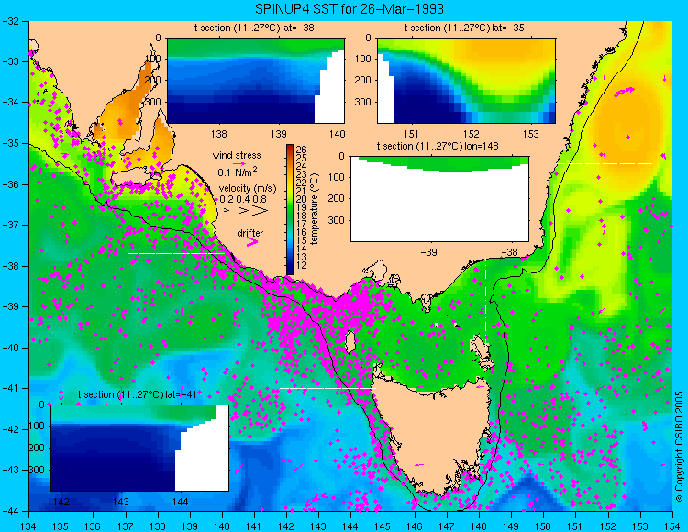Click the largest velocity arrowhead under 0.8
688x532 pixels.
259,211
